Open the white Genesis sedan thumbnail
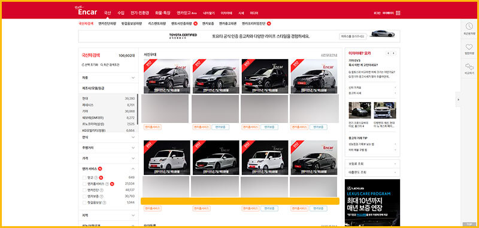The width and height of the screenshot is (479, 228). (x=216, y=158)
